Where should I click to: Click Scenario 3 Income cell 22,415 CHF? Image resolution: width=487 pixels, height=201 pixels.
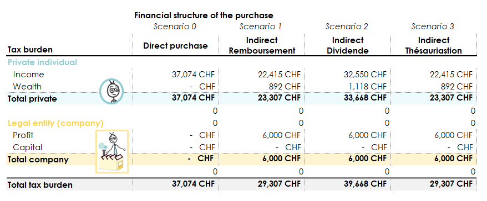[x=451, y=75]
